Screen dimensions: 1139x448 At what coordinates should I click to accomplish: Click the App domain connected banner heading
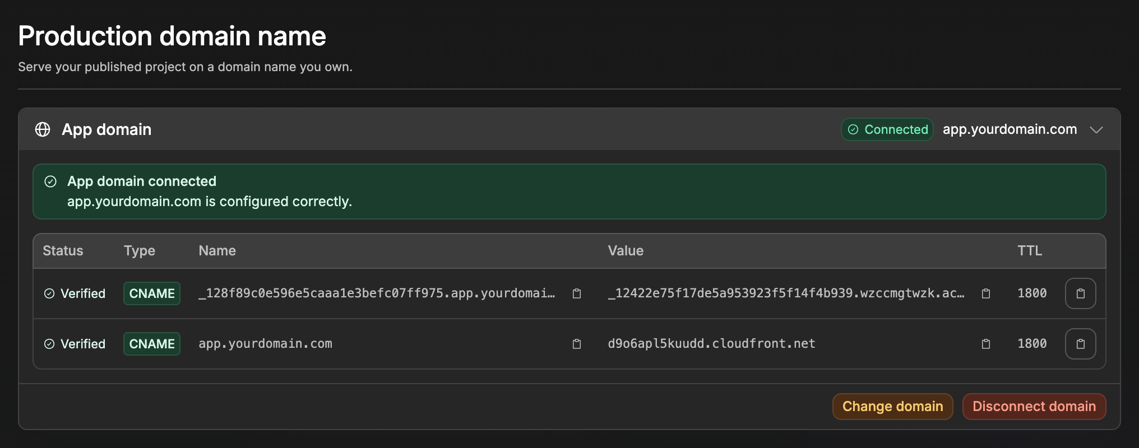(x=142, y=181)
